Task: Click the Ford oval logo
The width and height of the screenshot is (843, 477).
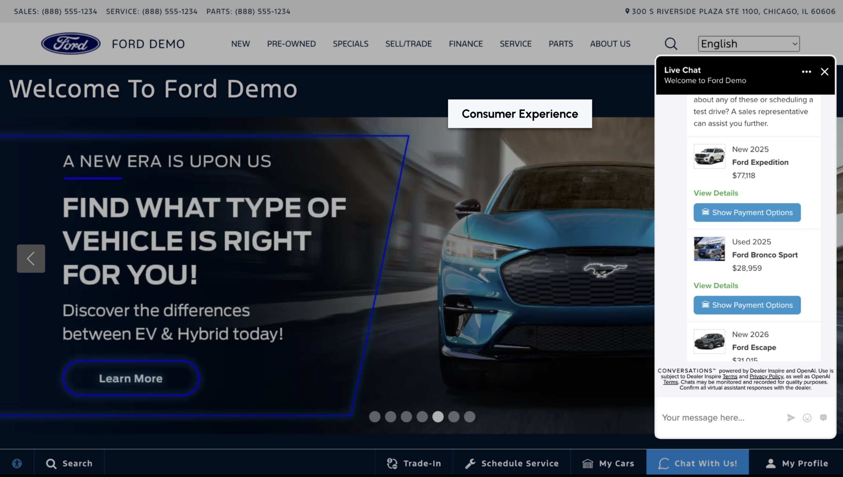Action: click(x=71, y=43)
